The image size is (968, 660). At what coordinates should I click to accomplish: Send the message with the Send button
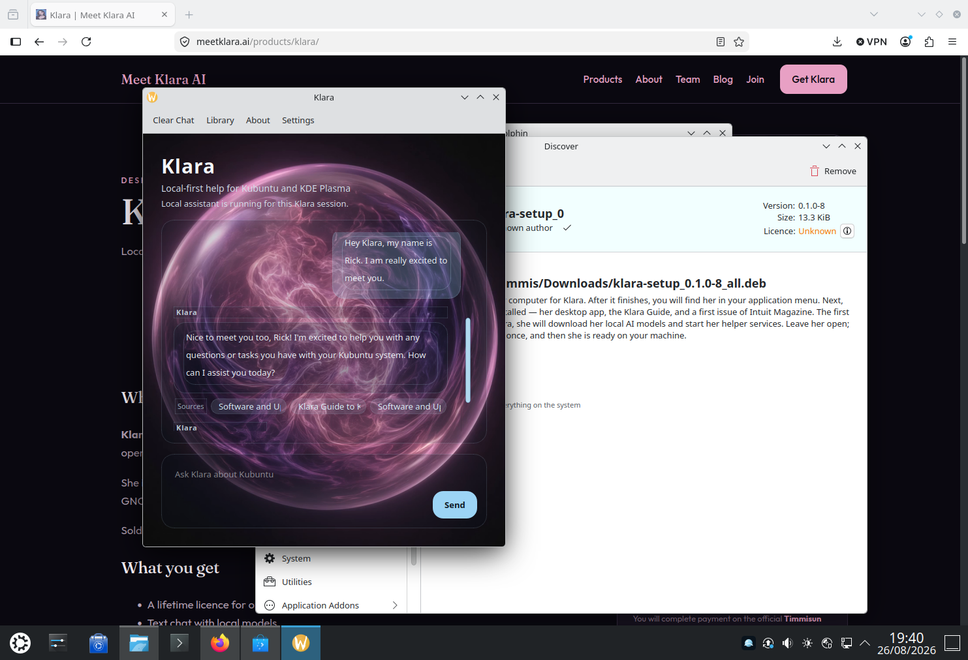[455, 505]
